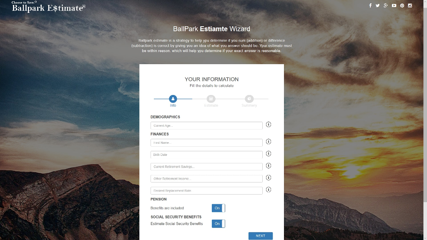Click the Estimate step calculator icon

(211, 99)
